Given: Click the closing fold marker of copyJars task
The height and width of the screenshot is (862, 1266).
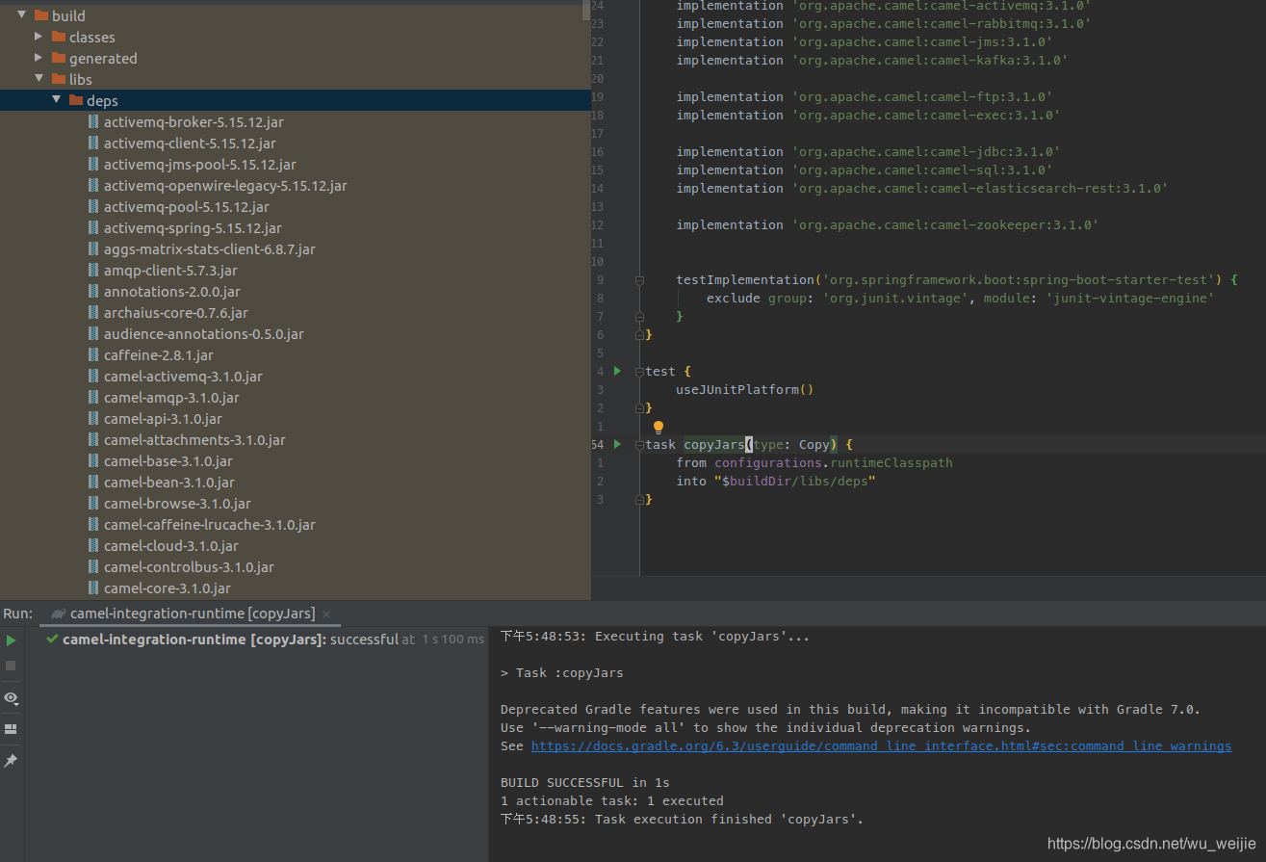Looking at the screenshot, I should pyautogui.click(x=639, y=499).
